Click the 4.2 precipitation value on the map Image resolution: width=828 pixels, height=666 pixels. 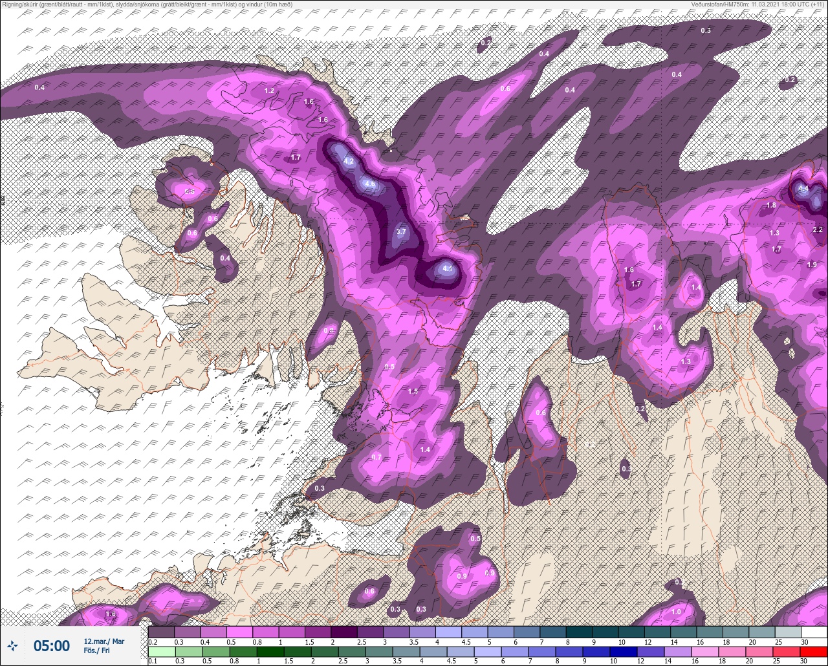coord(349,161)
